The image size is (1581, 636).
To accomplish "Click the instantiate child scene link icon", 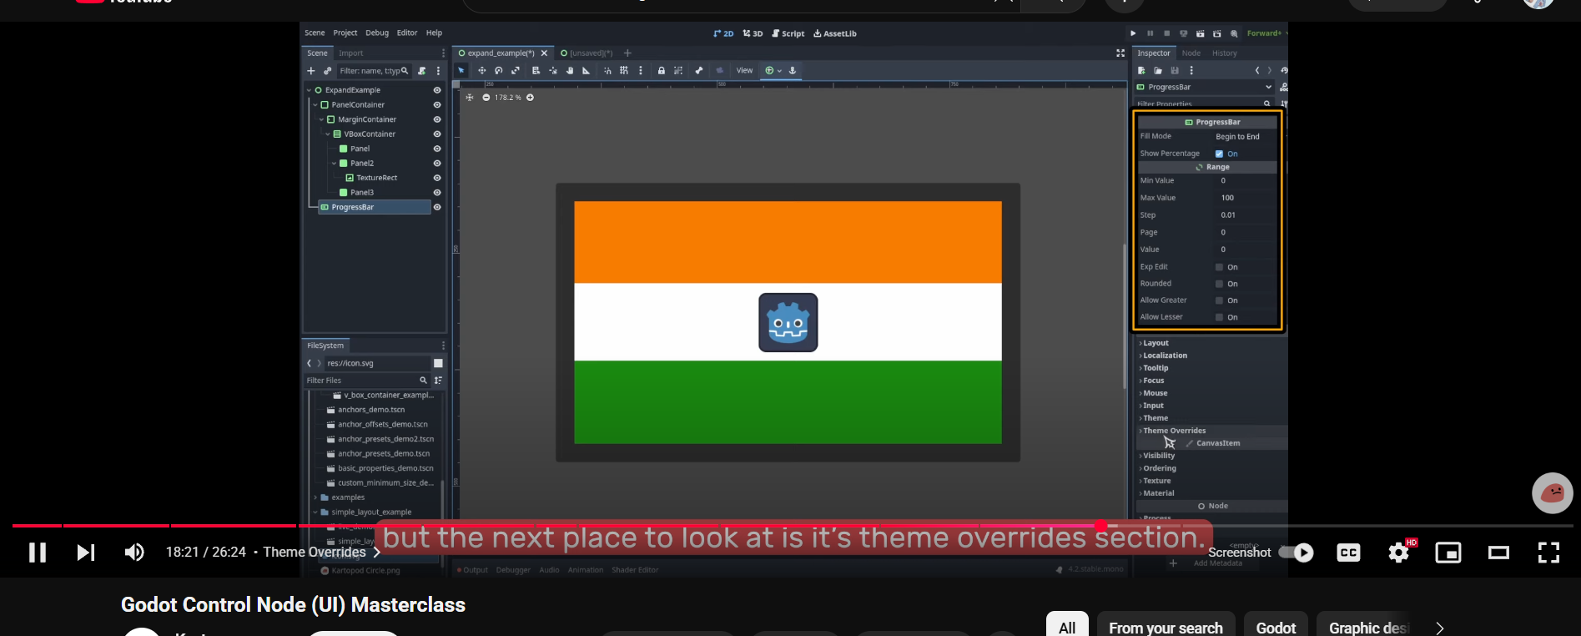I will (327, 71).
